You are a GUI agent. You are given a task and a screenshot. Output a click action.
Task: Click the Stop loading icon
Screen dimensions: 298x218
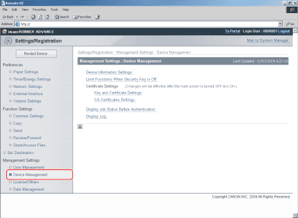click(33, 17)
